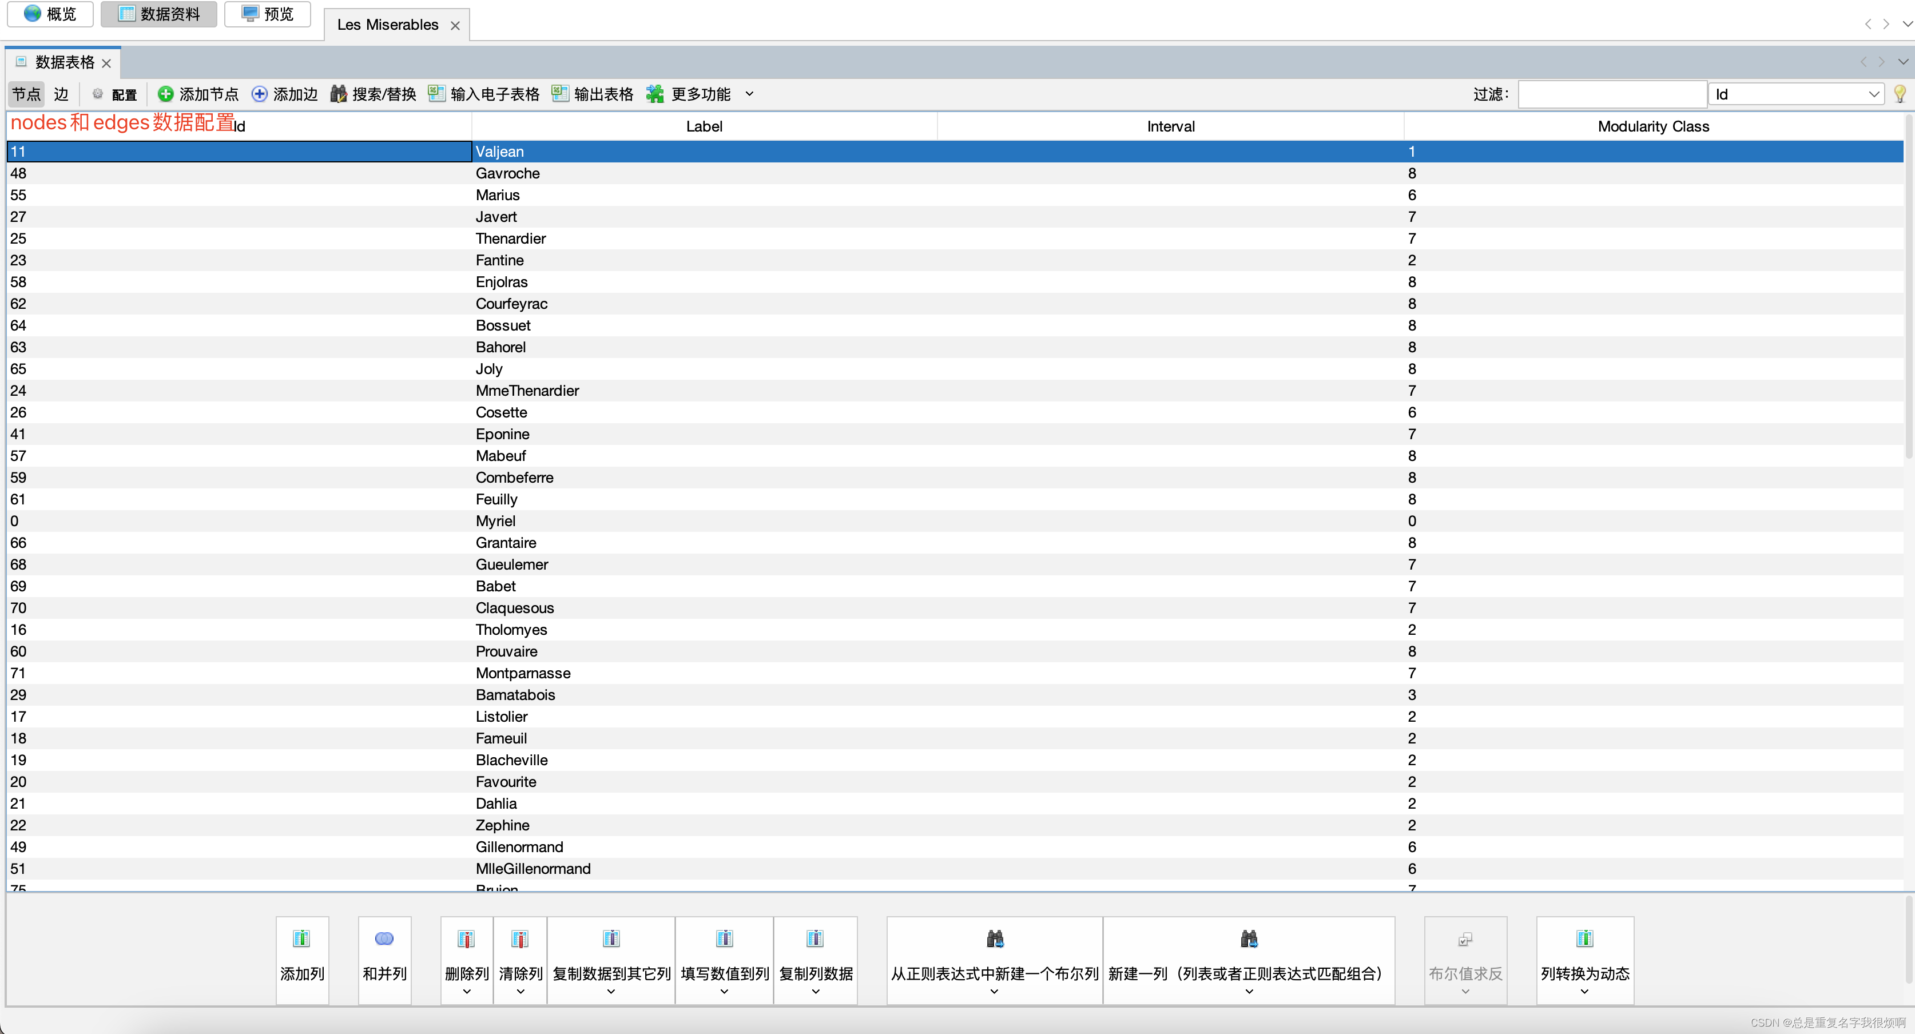Sort by Modularity Class column header

[1652, 126]
